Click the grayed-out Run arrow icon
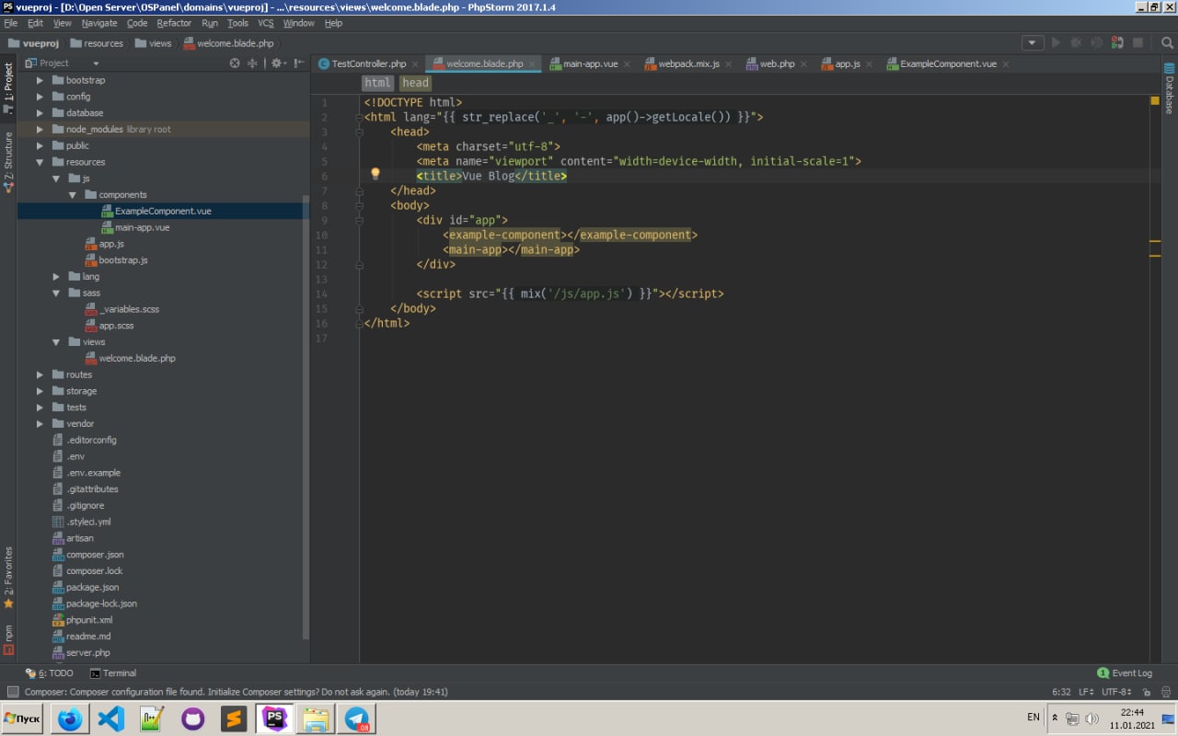Screen dimensions: 1178x736 pyautogui.click(x=1056, y=42)
